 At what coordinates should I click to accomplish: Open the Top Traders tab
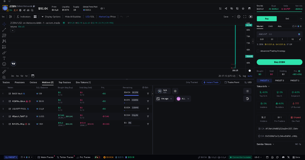[x=65, y=82]
